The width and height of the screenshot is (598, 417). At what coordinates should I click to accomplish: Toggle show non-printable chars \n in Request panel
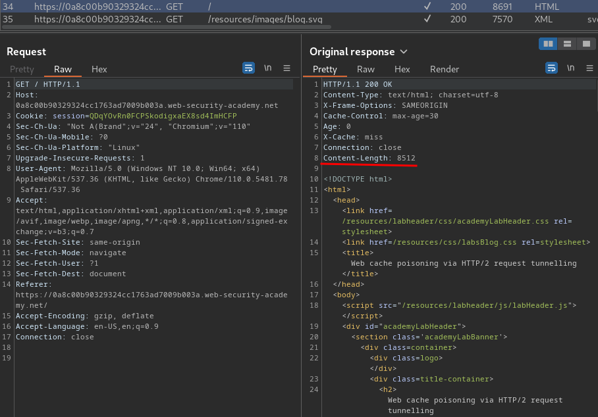[x=268, y=68]
